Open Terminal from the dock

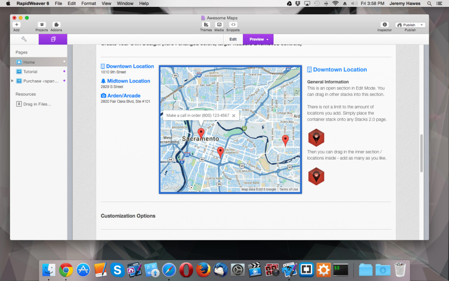[341, 270]
